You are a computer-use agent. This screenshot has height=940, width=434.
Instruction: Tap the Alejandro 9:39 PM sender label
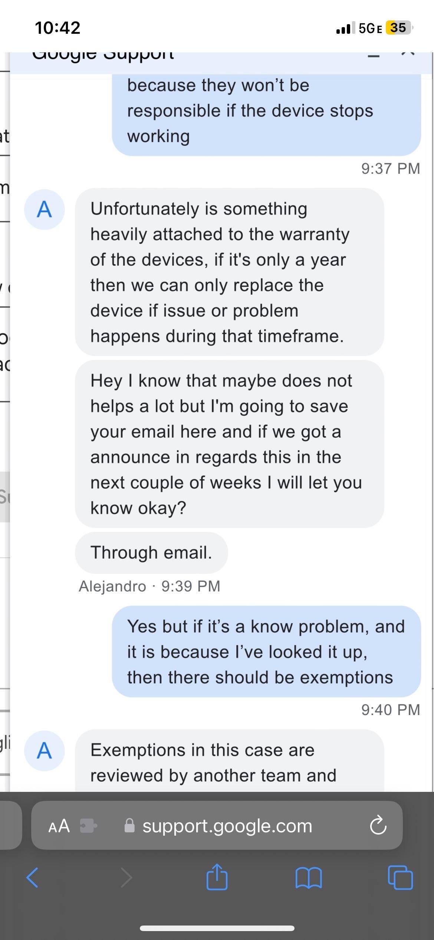(x=150, y=587)
